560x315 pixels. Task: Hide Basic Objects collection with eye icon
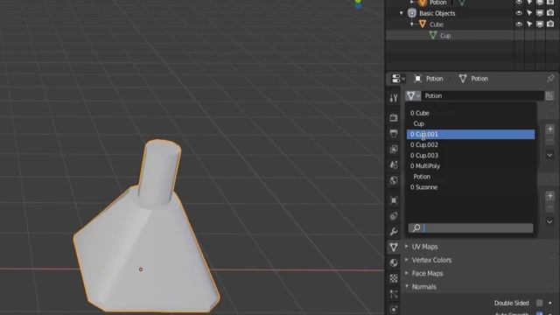click(519, 13)
